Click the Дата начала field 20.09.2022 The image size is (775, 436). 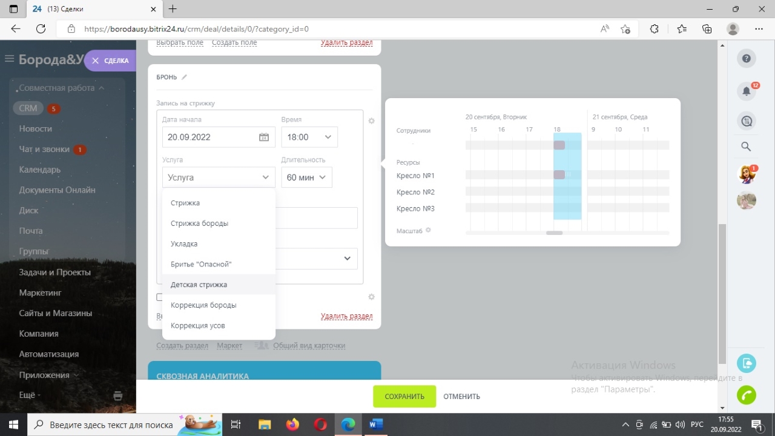(219, 137)
